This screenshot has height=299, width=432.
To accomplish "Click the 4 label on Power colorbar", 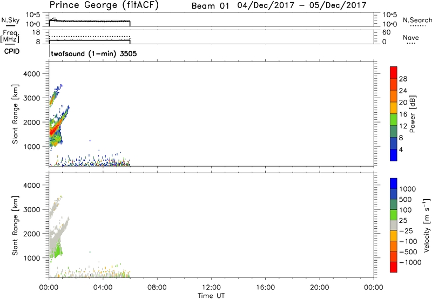I will tap(401, 149).
